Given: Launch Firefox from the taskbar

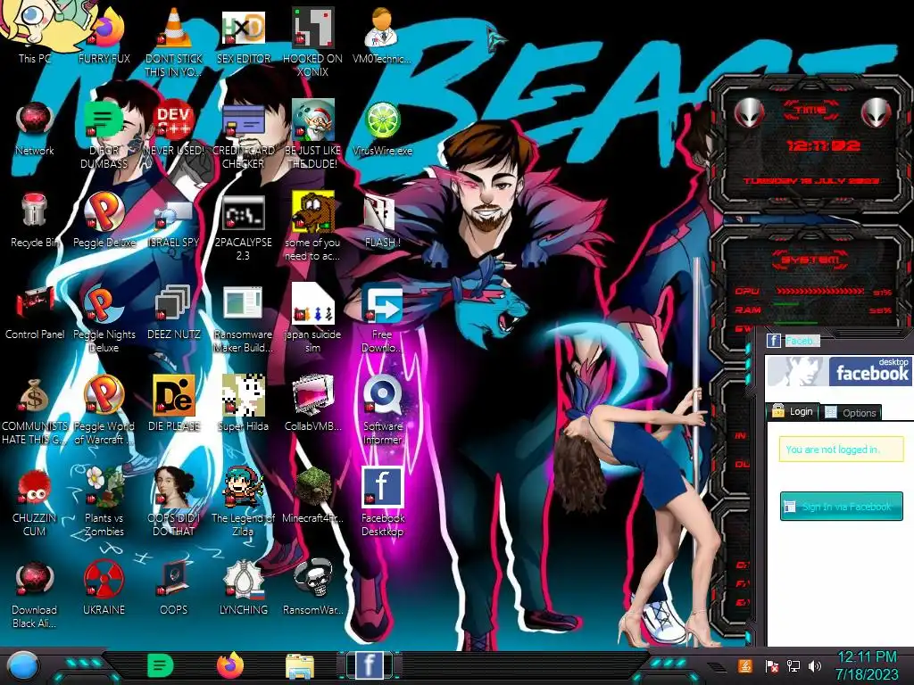Looking at the screenshot, I should click(x=230, y=665).
